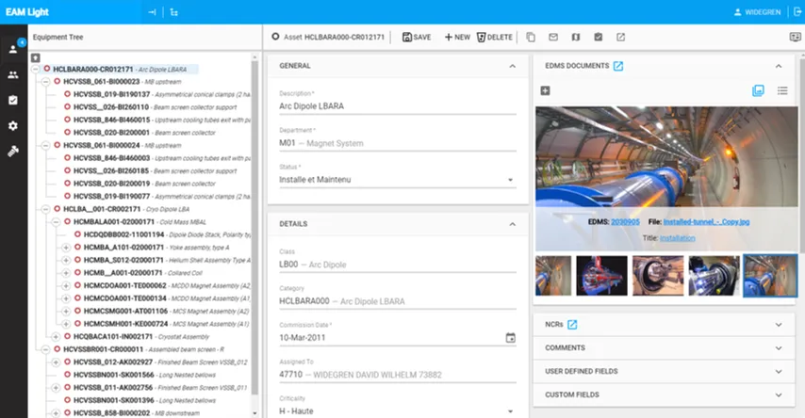
Task: Open the clipboard checklist menu in sidebar
Action: tap(13, 100)
